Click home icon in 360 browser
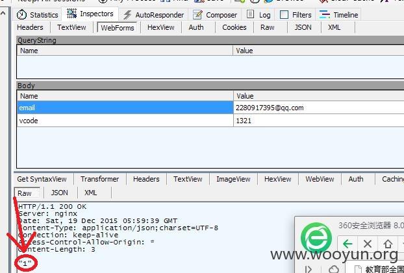404x273 pixels. click(388, 243)
